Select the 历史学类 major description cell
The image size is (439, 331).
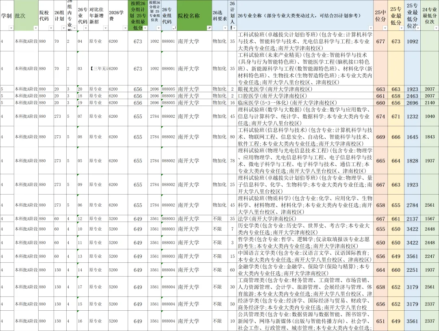[x=305, y=229]
